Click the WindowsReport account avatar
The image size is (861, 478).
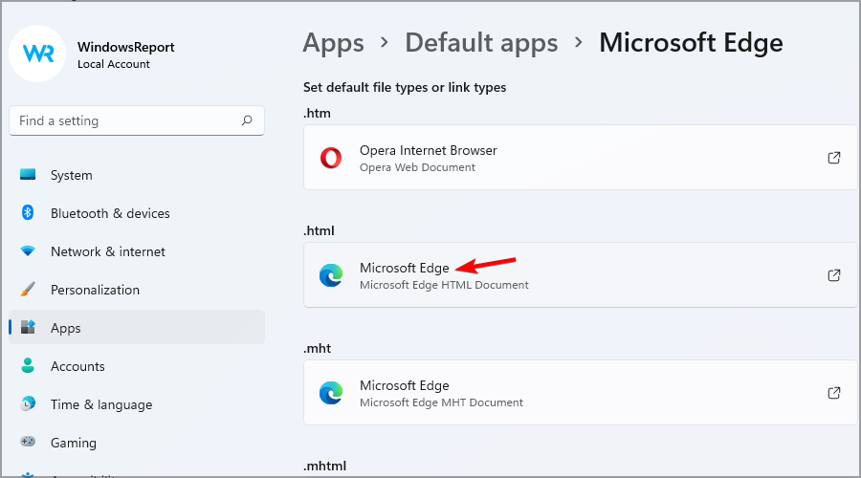(36, 54)
